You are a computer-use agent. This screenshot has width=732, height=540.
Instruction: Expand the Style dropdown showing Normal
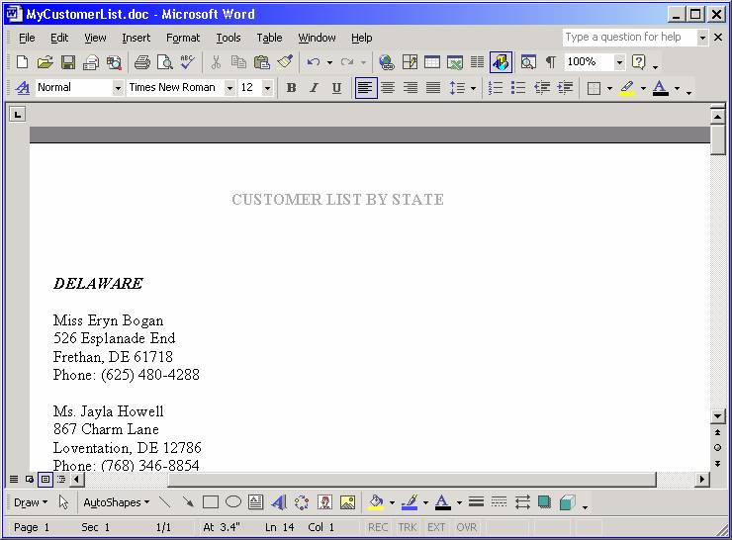(x=118, y=88)
